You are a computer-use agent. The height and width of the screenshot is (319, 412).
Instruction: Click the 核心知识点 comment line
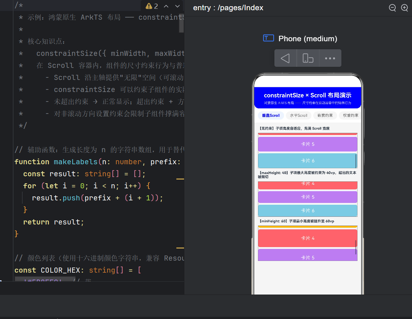(x=42, y=41)
